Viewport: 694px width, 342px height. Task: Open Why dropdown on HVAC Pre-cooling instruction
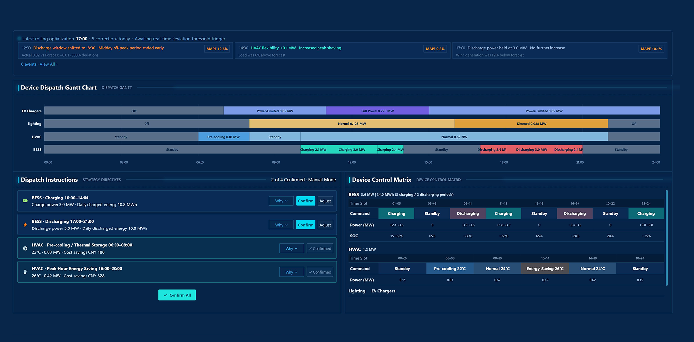tap(291, 248)
